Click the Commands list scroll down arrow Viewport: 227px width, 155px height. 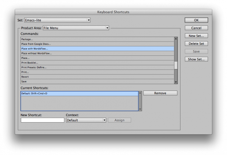(x=176, y=82)
